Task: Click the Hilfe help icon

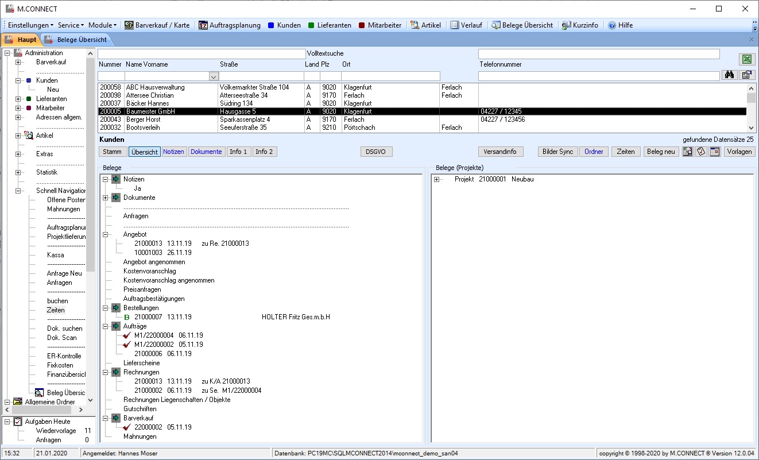Action: 612,25
